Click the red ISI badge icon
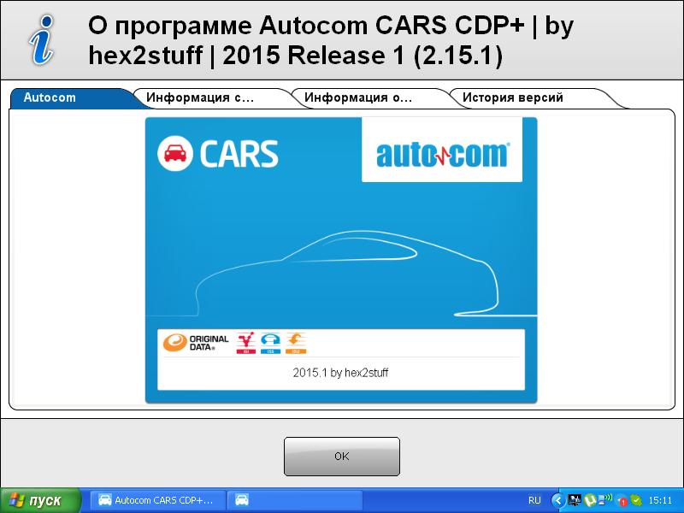684x513 pixels. coord(245,343)
